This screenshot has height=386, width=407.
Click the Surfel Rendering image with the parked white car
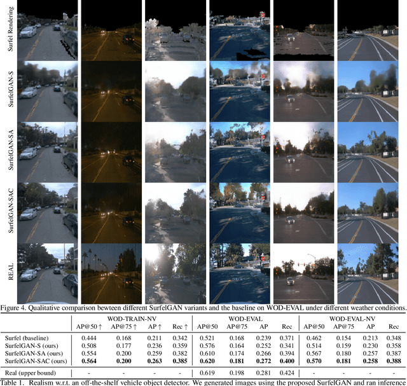tap(47, 30)
